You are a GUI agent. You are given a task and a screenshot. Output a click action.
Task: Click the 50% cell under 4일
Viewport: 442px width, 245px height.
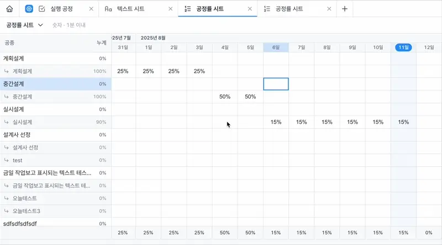[x=225, y=97]
